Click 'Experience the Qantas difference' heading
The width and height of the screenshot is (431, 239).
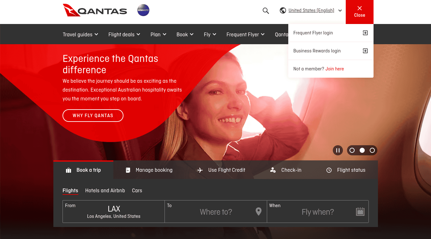coord(111,64)
